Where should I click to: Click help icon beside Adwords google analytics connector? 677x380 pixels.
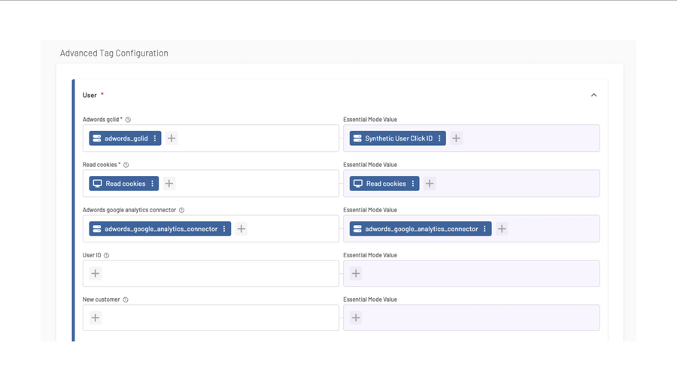pos(181,210)
